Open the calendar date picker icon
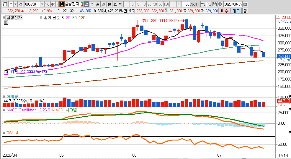291x159 pixels. pyautogui.click(x=245, y=4)
